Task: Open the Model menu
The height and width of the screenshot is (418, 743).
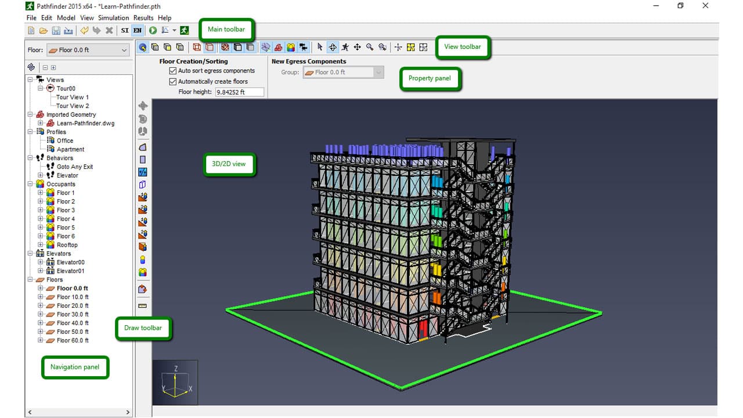Action: tap(66, 18)
